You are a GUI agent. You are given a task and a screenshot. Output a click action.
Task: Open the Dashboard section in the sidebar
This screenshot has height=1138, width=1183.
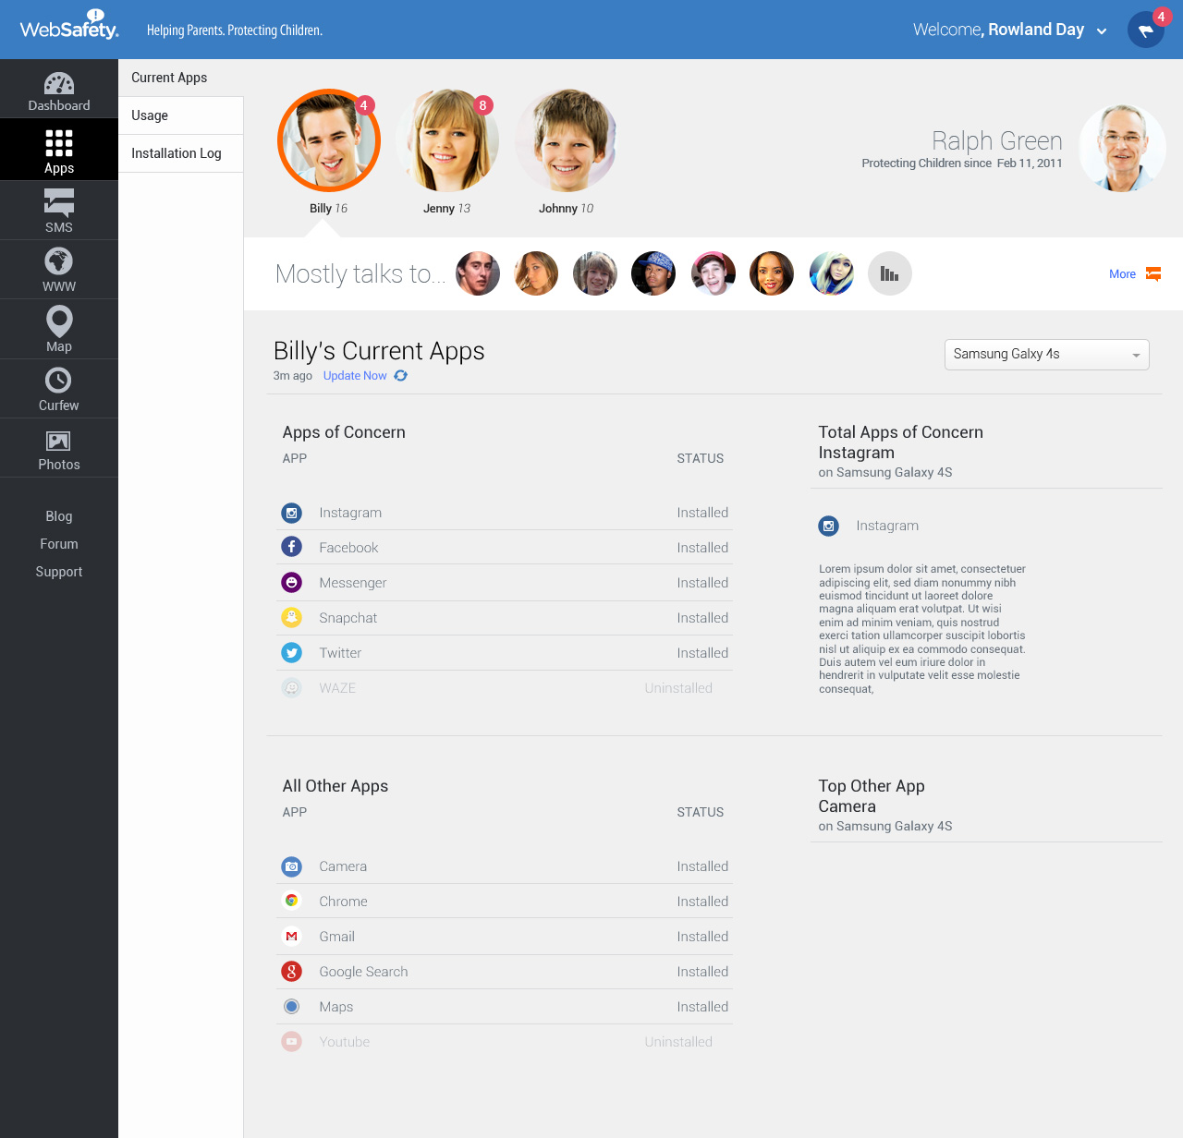tap(58, 89)
